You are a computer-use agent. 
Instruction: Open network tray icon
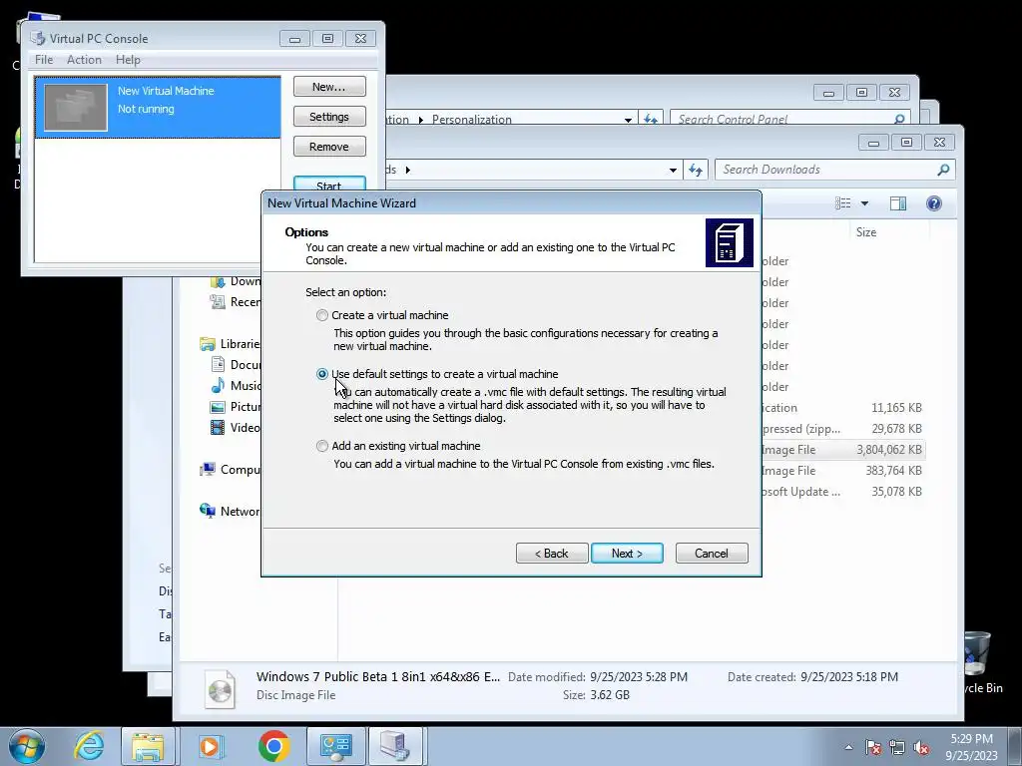[897, 747]
